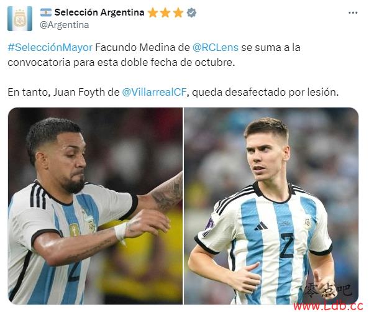369x312 pixels.
Task: Click the Argentina flag emoji
Action: click(x=45, y=12)
